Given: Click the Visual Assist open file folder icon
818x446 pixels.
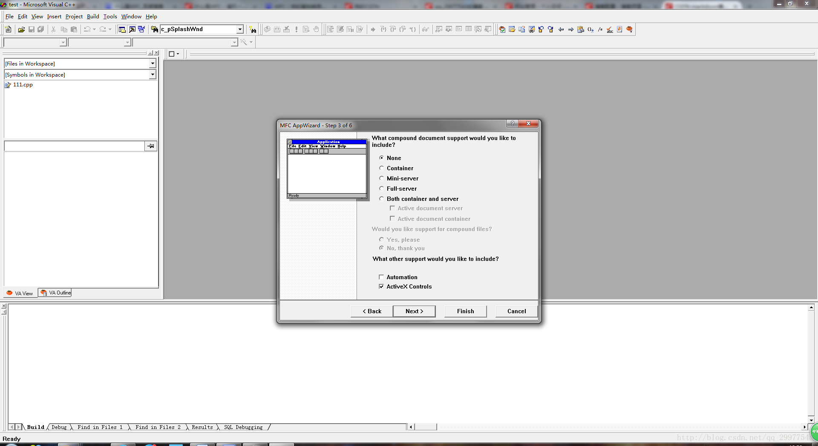Looking at the screenshot, I should [x=512, y=29].
